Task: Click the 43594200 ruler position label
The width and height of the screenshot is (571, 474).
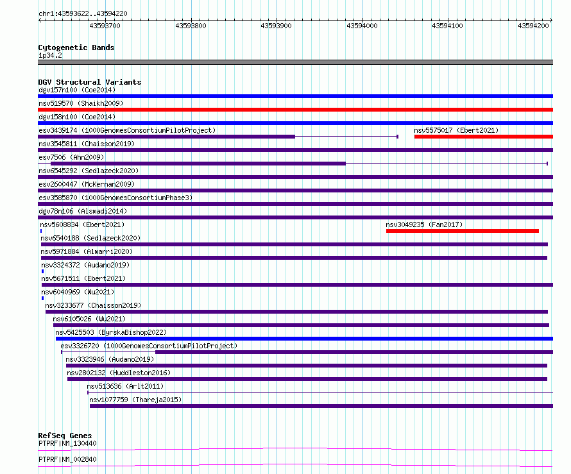Action: click(x=534, y=26)
